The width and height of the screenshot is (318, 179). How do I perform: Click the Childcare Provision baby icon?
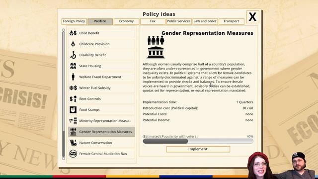pos(73,44)
